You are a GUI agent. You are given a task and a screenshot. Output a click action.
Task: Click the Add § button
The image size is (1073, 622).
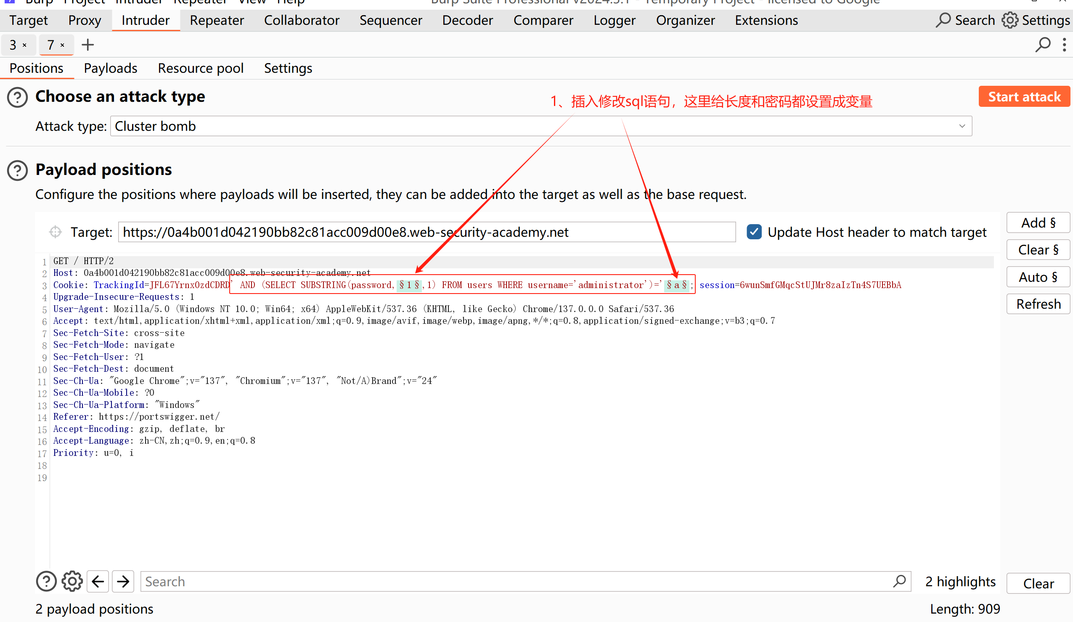coord(1038,222)
